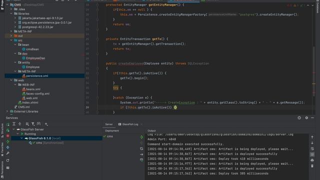This screenshot has width=320, height=180.
Task: Click the blue Update application icon
Action: (x=8, y=147)
